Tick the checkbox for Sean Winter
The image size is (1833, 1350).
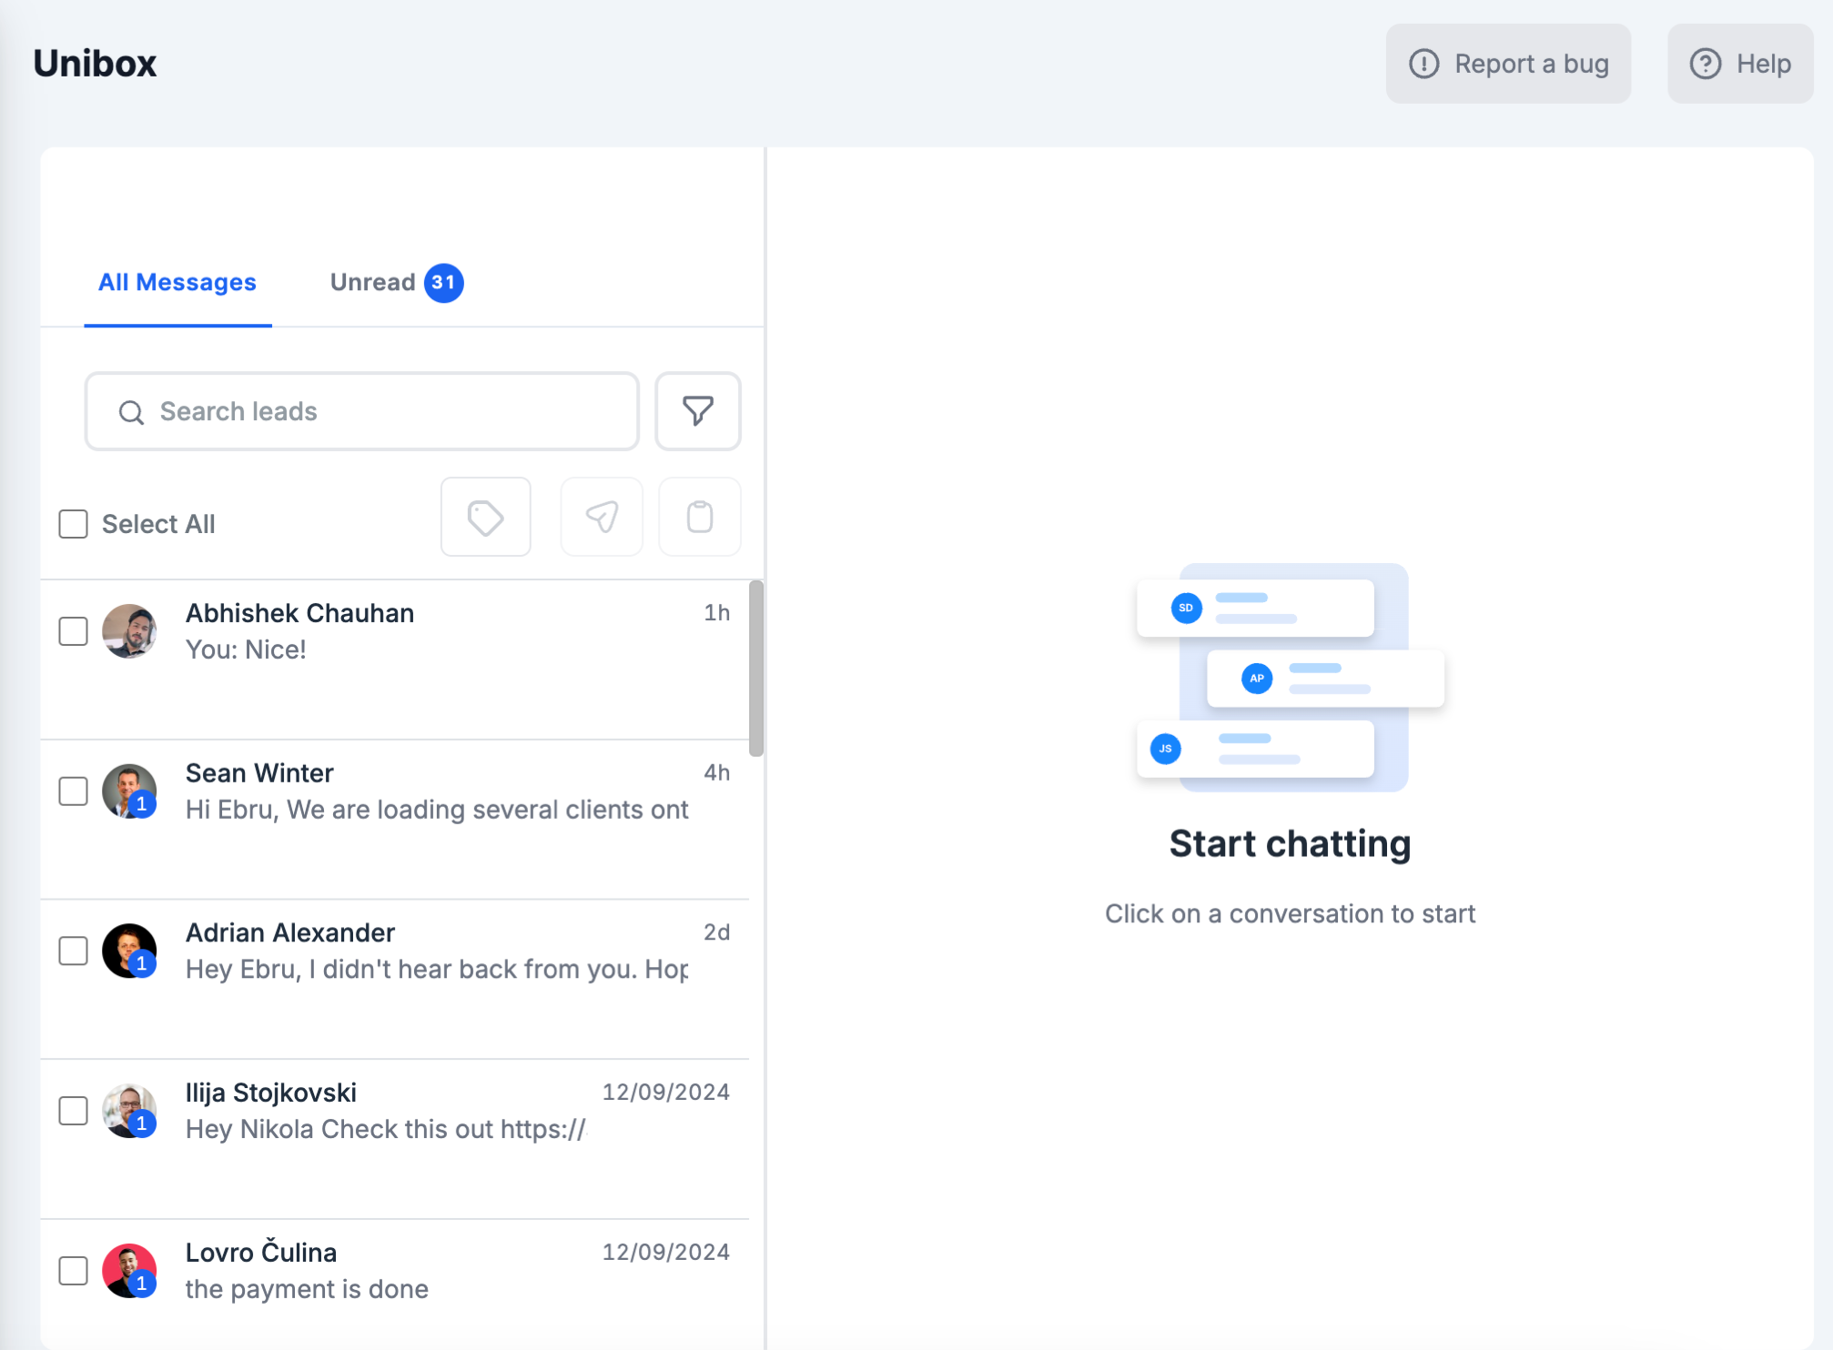74,791
